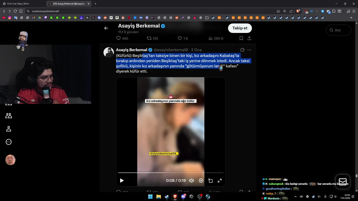Open the post date 2 Oca
Viewport: 358px width, 201px height.
(196, 50)
